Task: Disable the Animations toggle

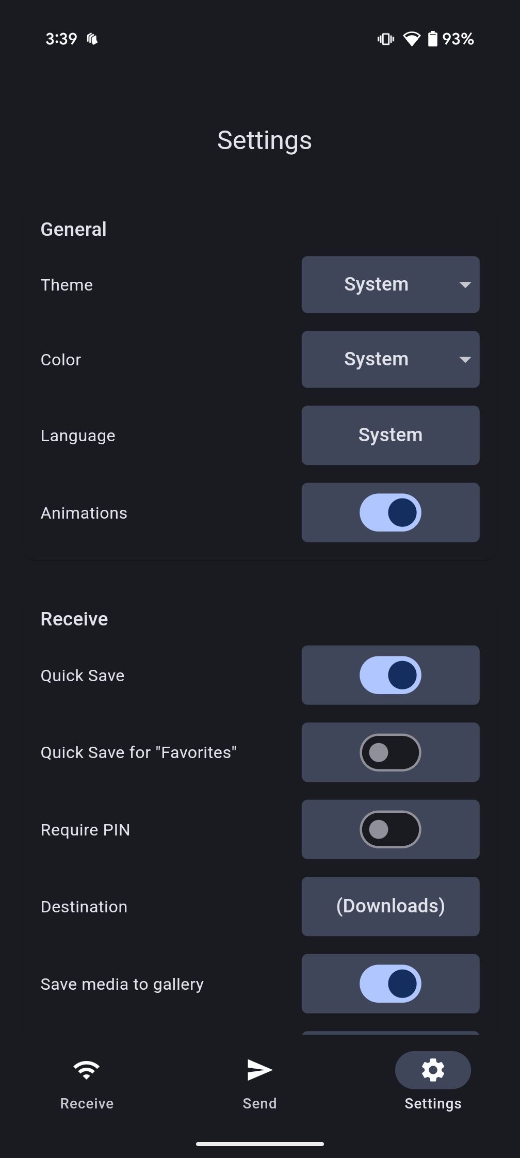Action: tap(391, 512)
